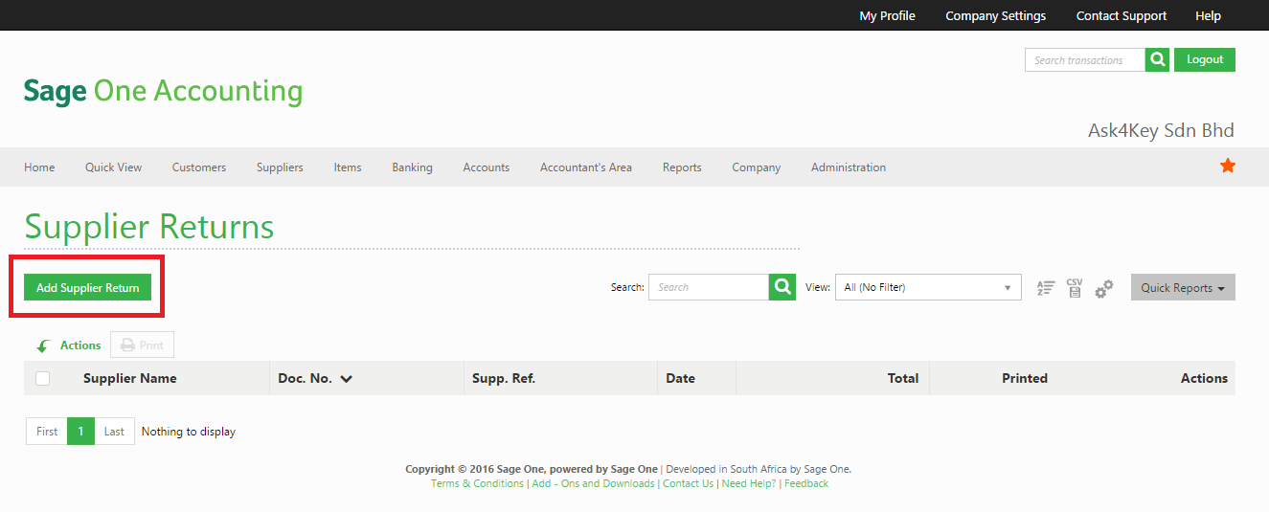This screenshot has height=512, width=1269.
Task: Open the Administration menu
Action: click(849, 167)
